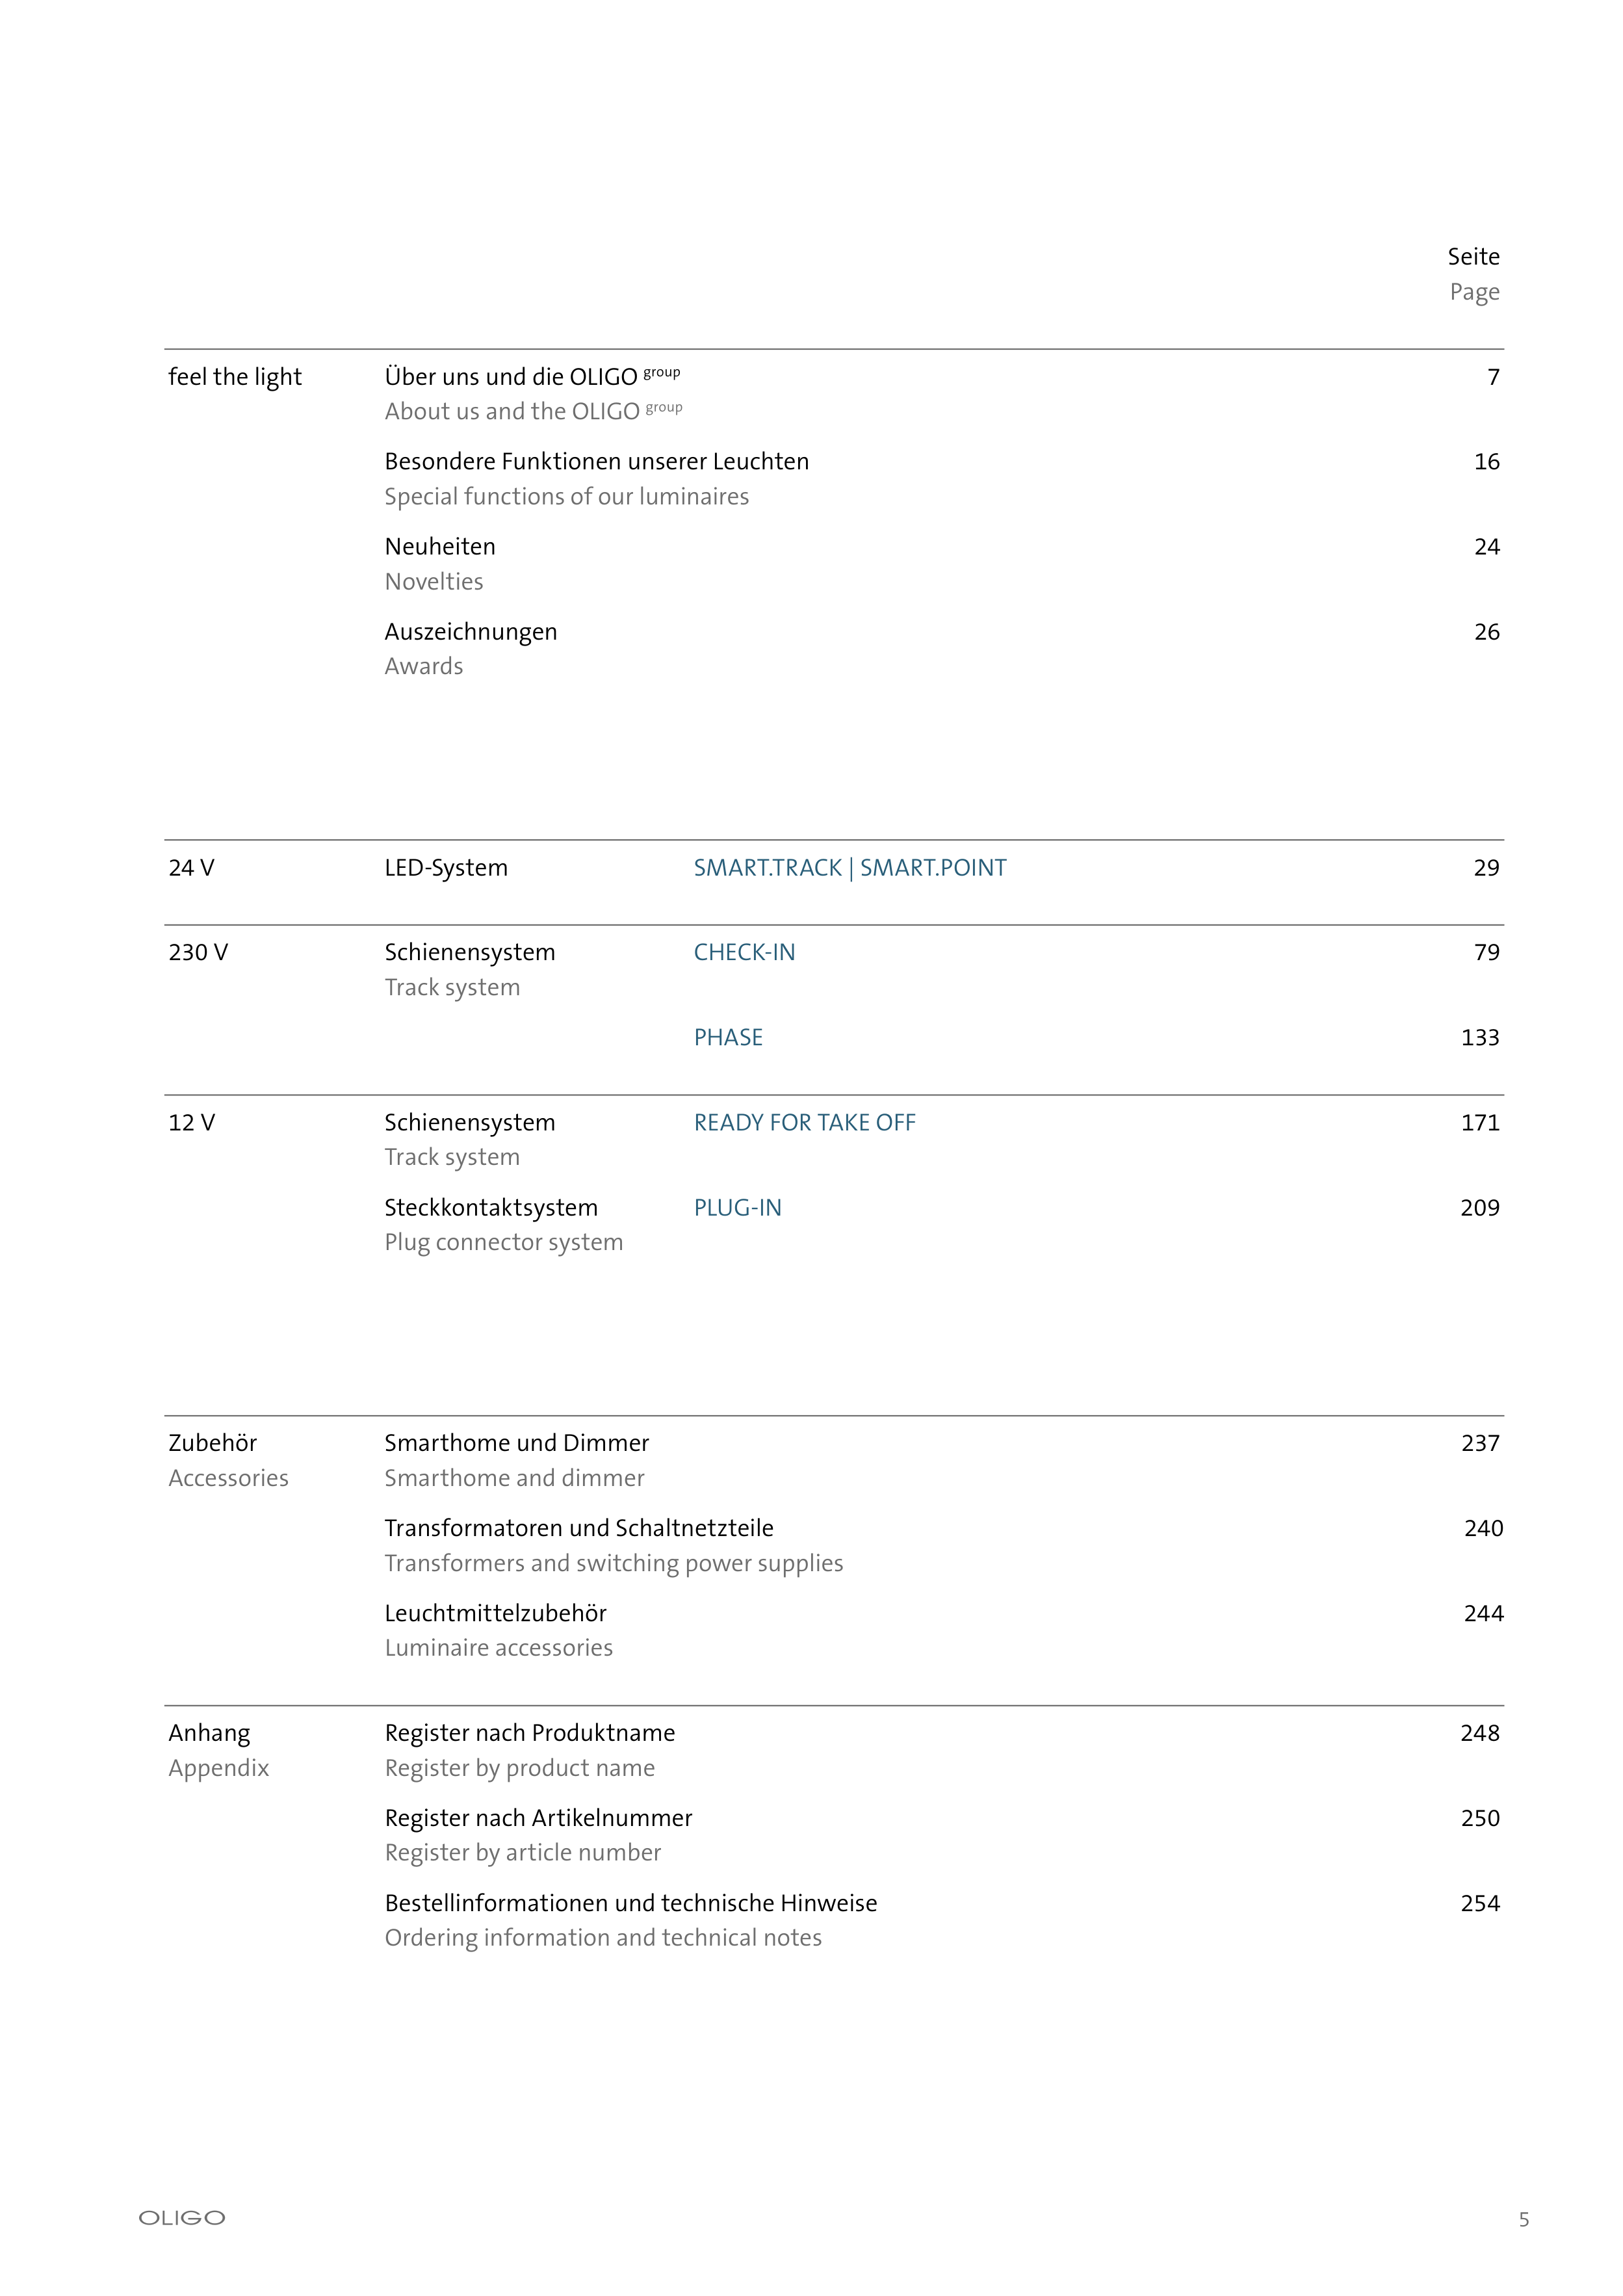Open Bestellinformationen und technische Hinweise
Screen dimensions: 1623x2296
630,1903
